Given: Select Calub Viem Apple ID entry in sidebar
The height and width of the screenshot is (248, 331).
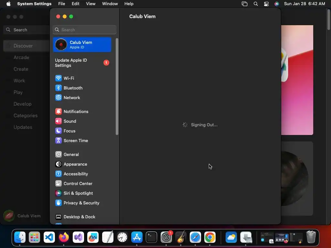Looking at the screenshot, I should click(82, 45).
